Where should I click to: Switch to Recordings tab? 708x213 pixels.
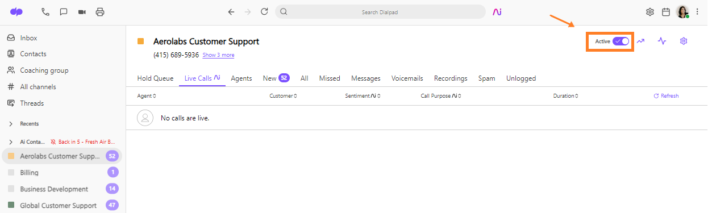click(451, 78)
